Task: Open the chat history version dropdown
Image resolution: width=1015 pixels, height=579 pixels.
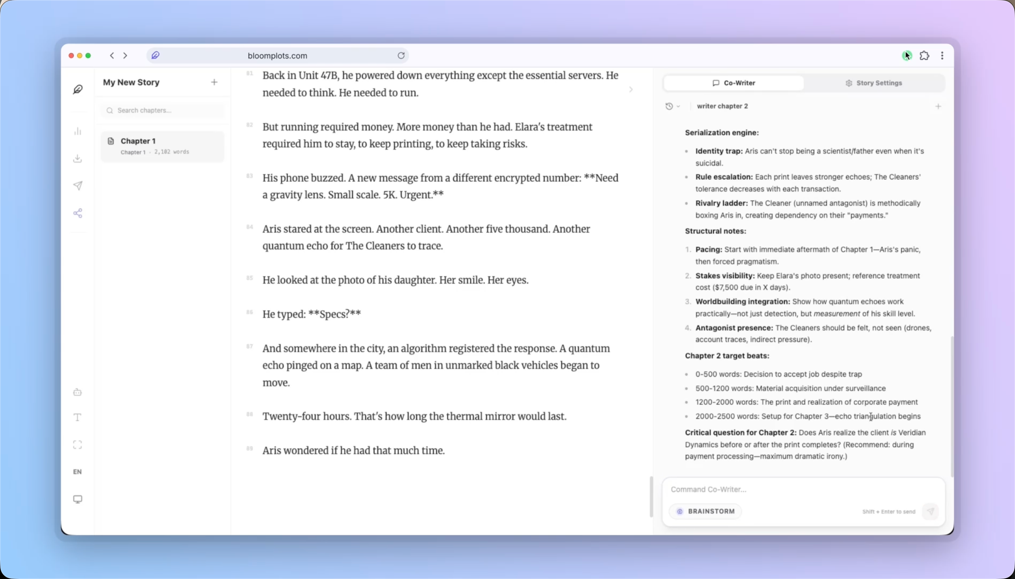Action: coord(672,106)
